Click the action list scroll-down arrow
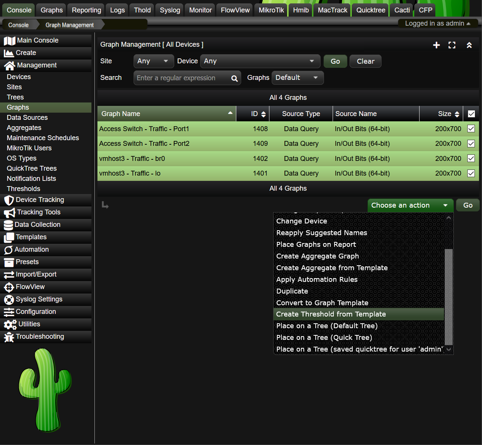 (x=449, y=349)
